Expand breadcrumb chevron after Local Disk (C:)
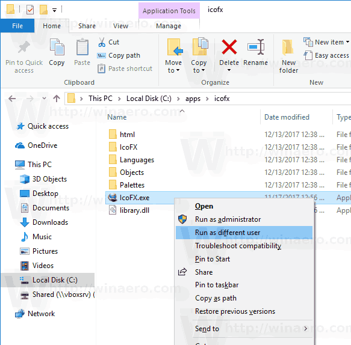This screenshot has height=345, width=351. click(178, 99)
